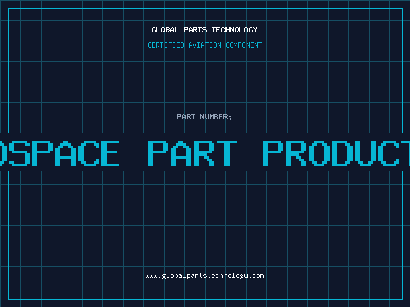Open the www.globalpartstechnology.com link
Screen dimensions: 410x307
click(204, 276)
